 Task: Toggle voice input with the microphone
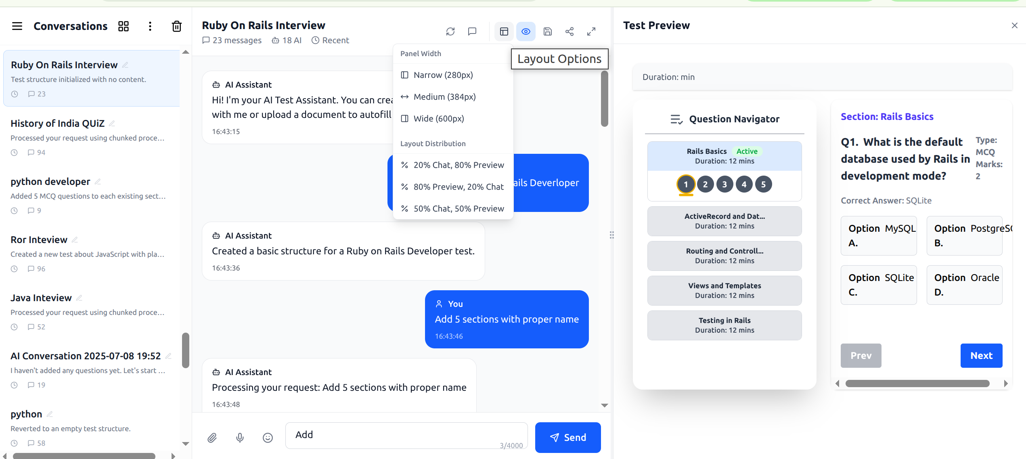(240, 438)
